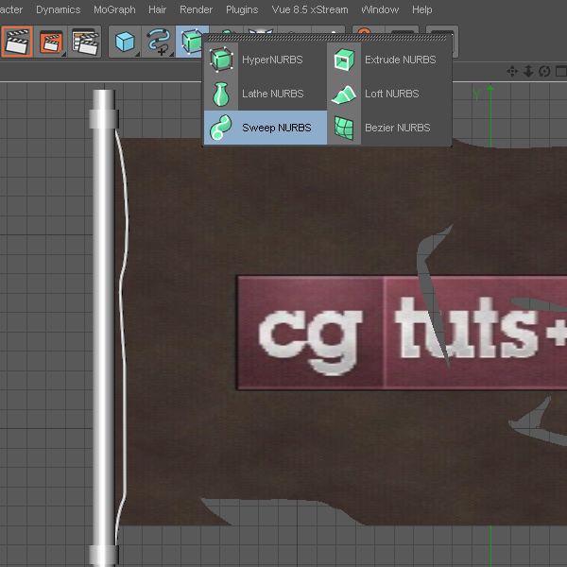This screenshot has height=567, width=567.
Task: Choose Extrude NURBS from the popup
Action: (x=389, y=60)
